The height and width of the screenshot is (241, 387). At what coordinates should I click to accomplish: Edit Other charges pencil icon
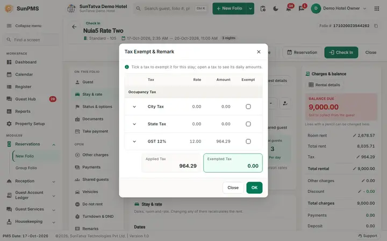click(363, 181)
